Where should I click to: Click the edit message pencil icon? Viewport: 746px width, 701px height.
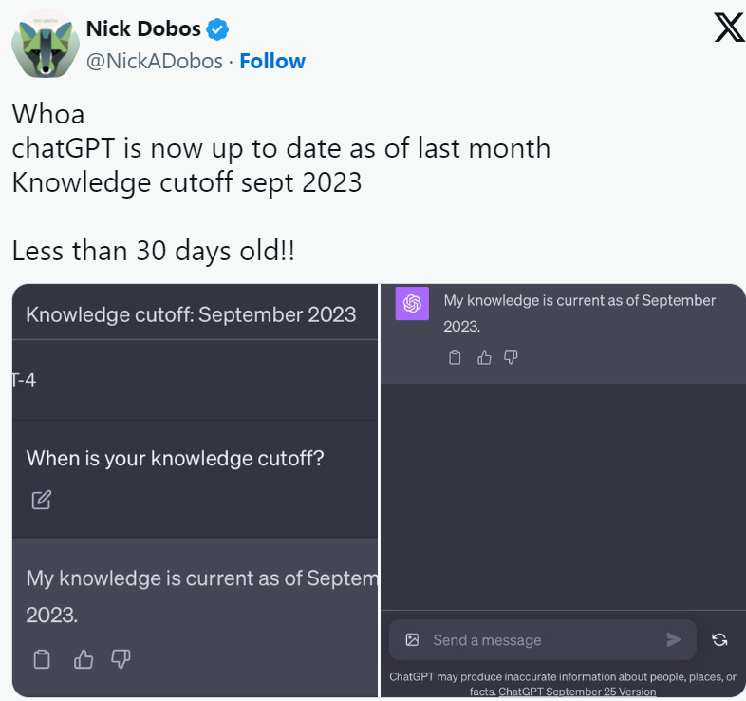41,500
